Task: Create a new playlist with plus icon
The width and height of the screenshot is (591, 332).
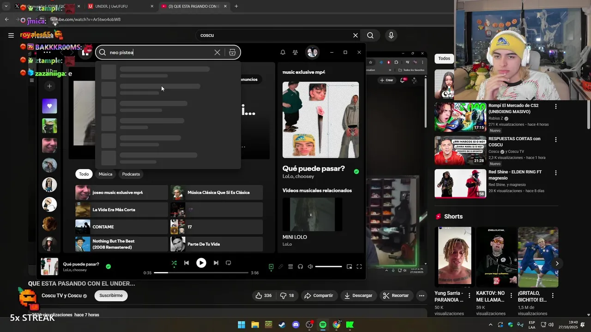Action: 49,86
